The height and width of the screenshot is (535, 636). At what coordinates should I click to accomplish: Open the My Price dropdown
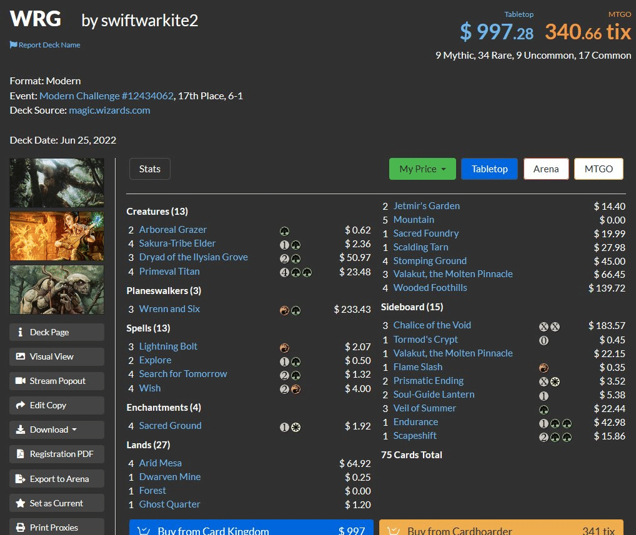click(x=422, y=169)
